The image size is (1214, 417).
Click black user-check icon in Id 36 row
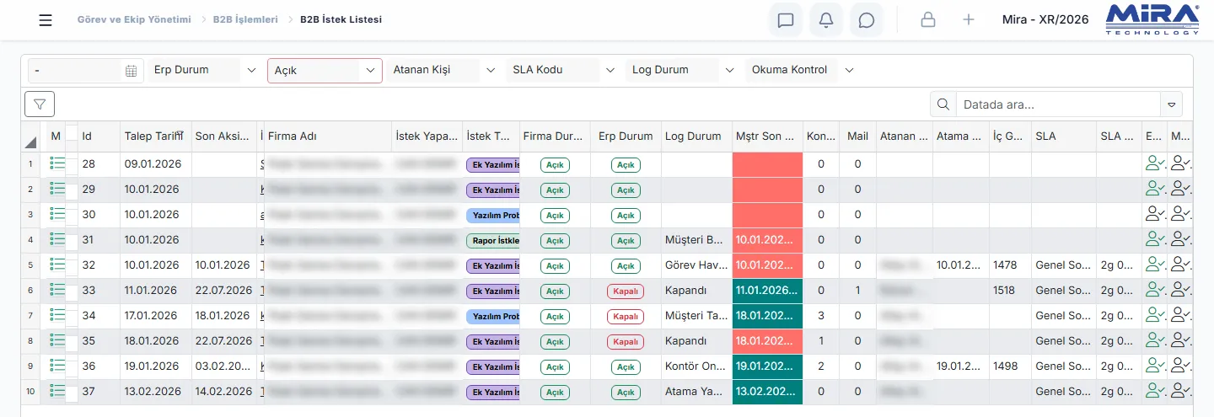(1181, 366)
